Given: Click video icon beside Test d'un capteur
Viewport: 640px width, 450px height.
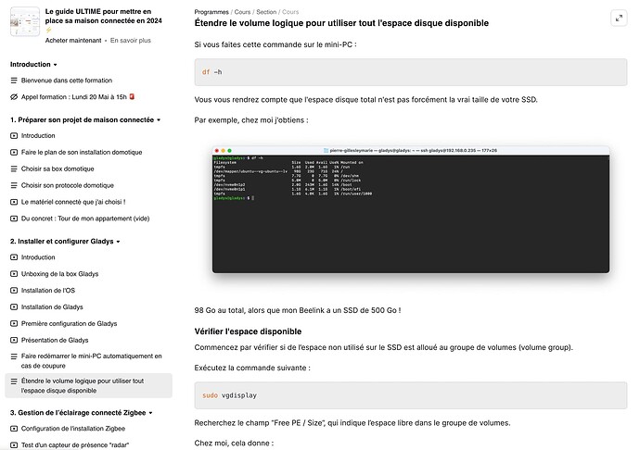Looking at the screenshot, I should 14,445.
